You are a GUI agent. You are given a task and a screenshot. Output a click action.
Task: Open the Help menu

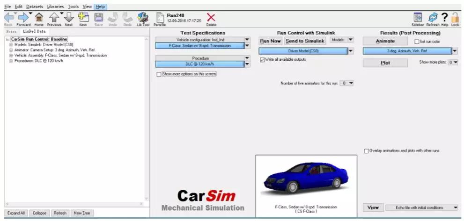(x=100, y=7)
